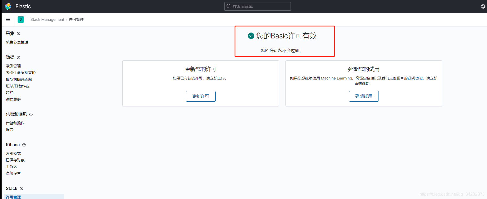Click the Elastic title text
The height and width of the screenshot is (199, 487).
[x=23, y=6]
